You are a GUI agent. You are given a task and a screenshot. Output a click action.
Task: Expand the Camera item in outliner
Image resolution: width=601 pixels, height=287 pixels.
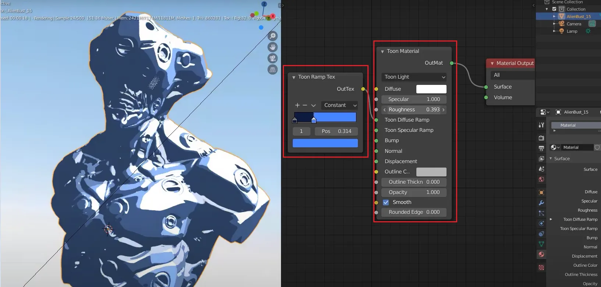click(x=554, y=24)
